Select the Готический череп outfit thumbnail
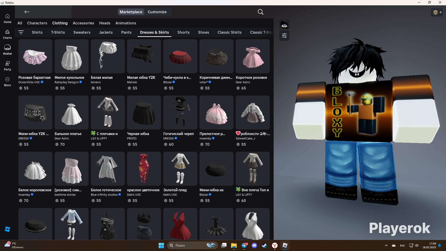The image size is (446, 251). point(180,112)
